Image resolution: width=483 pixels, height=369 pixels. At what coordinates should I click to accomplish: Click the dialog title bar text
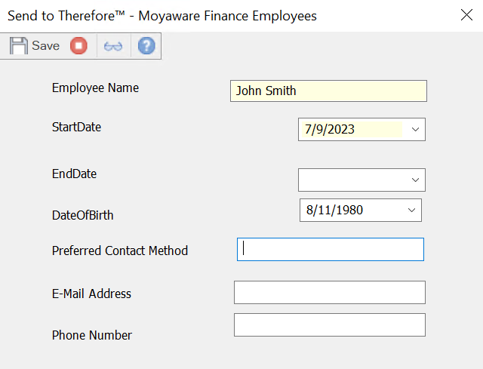(x=162, y=15)
